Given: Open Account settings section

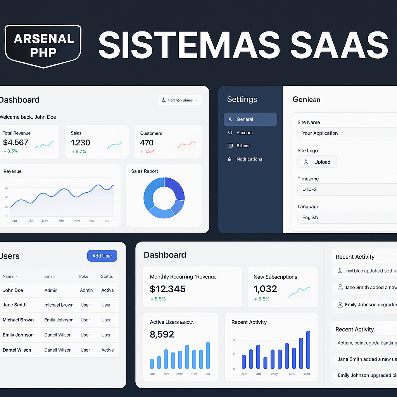Looking at the screenshot, I should 245,133.
